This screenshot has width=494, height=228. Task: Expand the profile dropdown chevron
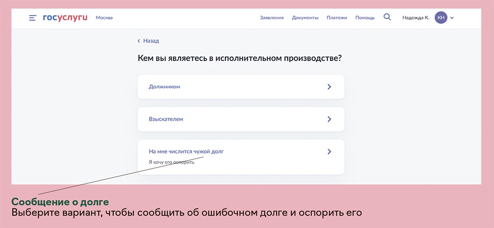[x=452, y=18]
